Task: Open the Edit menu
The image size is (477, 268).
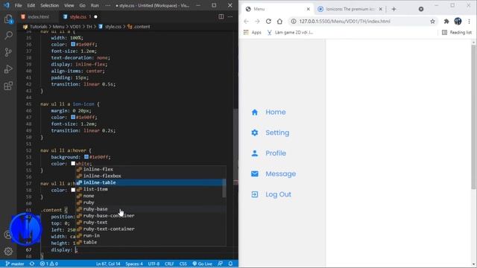Action: click(31, 5)
